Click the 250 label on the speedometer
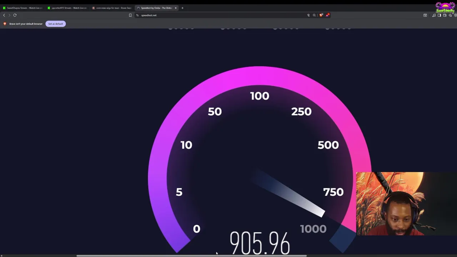The image size is (457, 257). click(x=301, y=112)
